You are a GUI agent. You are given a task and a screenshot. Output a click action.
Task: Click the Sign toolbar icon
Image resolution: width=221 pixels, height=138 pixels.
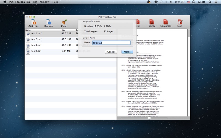(180, 22)
